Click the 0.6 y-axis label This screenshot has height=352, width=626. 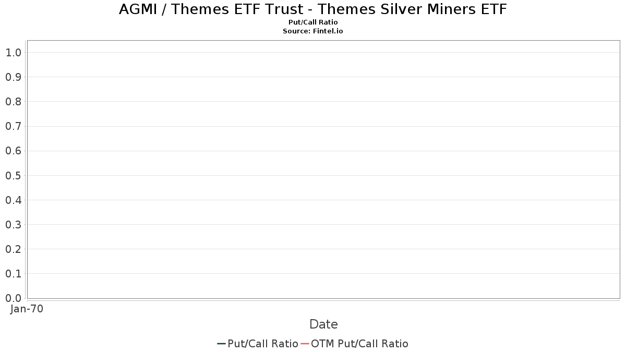pyautogui.click(x=13, y=151)
